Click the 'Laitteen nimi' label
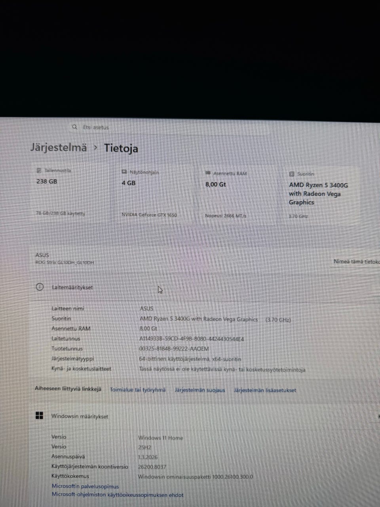Image resolution: width=380 pixels, height=507 pixels. pos(68,309)
